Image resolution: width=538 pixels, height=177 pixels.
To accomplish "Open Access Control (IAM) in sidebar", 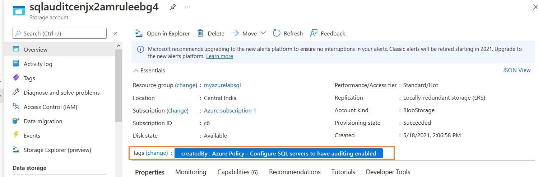I will click(x=50, y=107).
